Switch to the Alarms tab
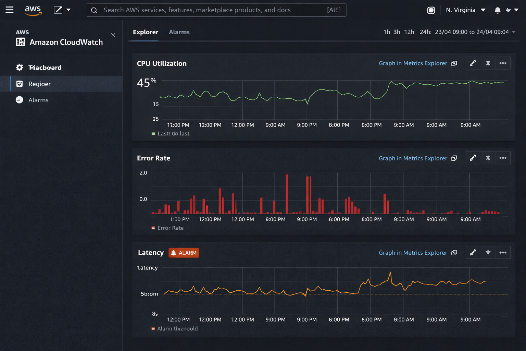The height and width of the screenshot is (351, 526). pyautogui.click(x=179, y=32)
